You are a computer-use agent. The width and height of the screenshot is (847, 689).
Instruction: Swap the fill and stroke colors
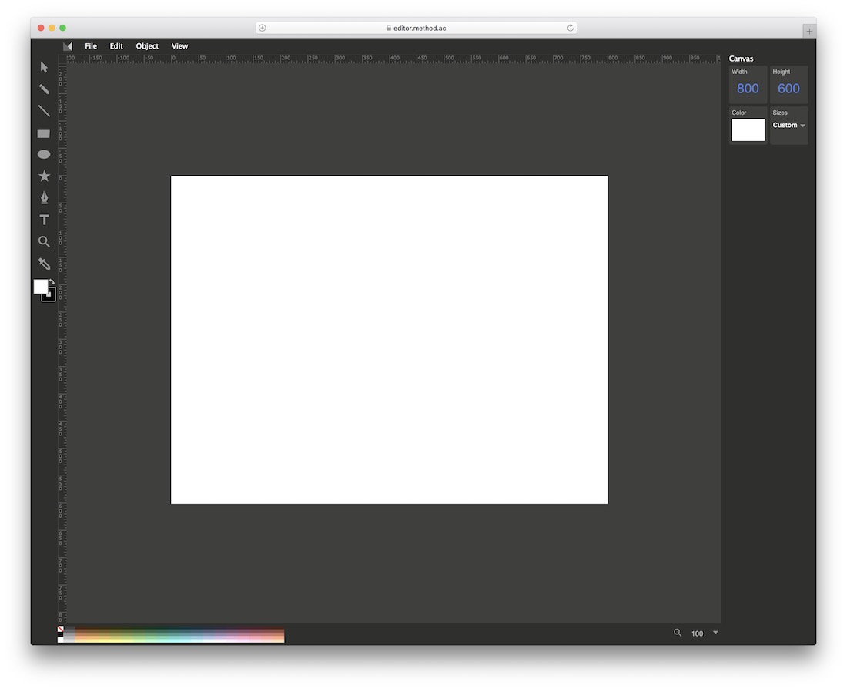(52, 282)
